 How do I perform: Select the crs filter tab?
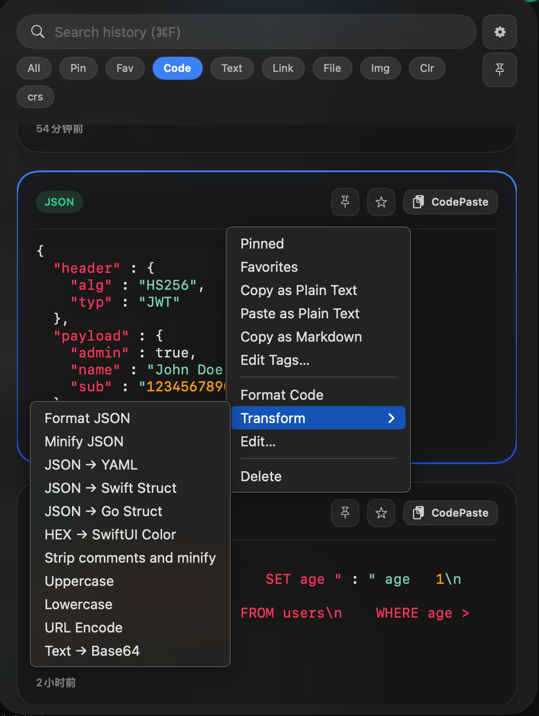35,97
